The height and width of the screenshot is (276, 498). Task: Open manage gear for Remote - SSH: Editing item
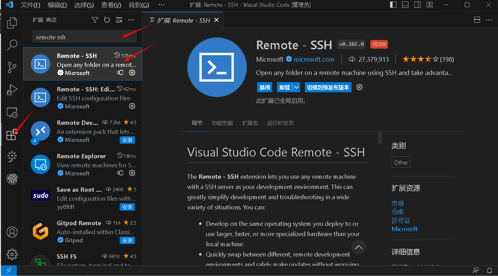132,106
